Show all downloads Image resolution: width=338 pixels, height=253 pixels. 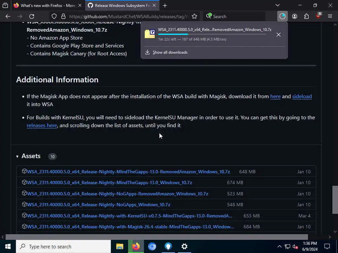tap(170, 52)
